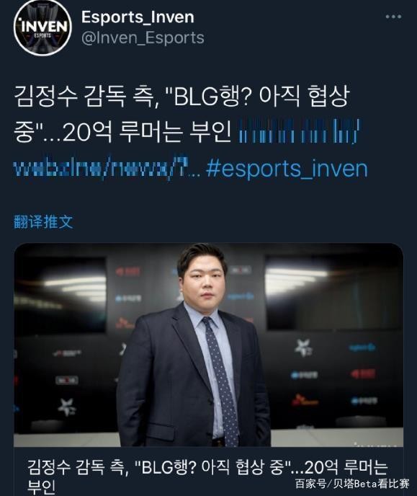Viewport: 417px width, 496px height.
Task: Click the left monitor in the preview photo
Action: (60, 294)
